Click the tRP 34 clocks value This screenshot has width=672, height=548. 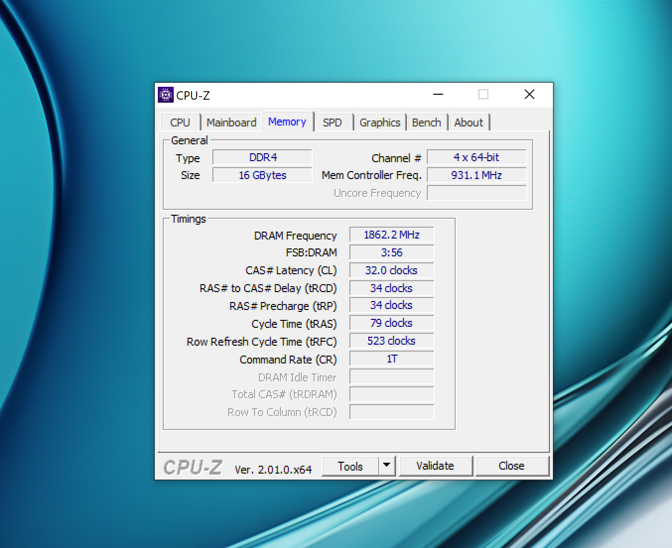(x=392, y=305)
